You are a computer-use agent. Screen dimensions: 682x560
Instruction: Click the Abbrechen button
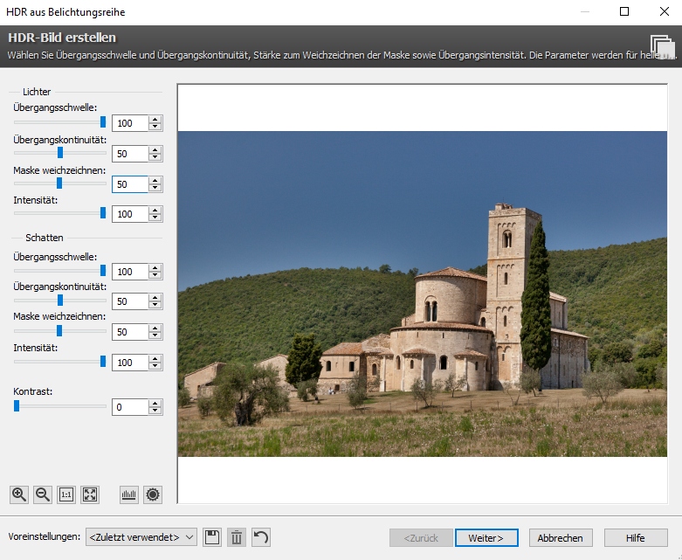561,538
